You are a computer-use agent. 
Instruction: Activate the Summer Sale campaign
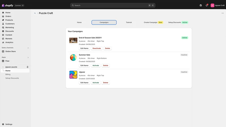click(x=96, y=65)
